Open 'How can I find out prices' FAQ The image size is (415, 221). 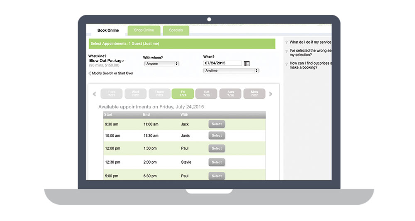tap(310, 65)
